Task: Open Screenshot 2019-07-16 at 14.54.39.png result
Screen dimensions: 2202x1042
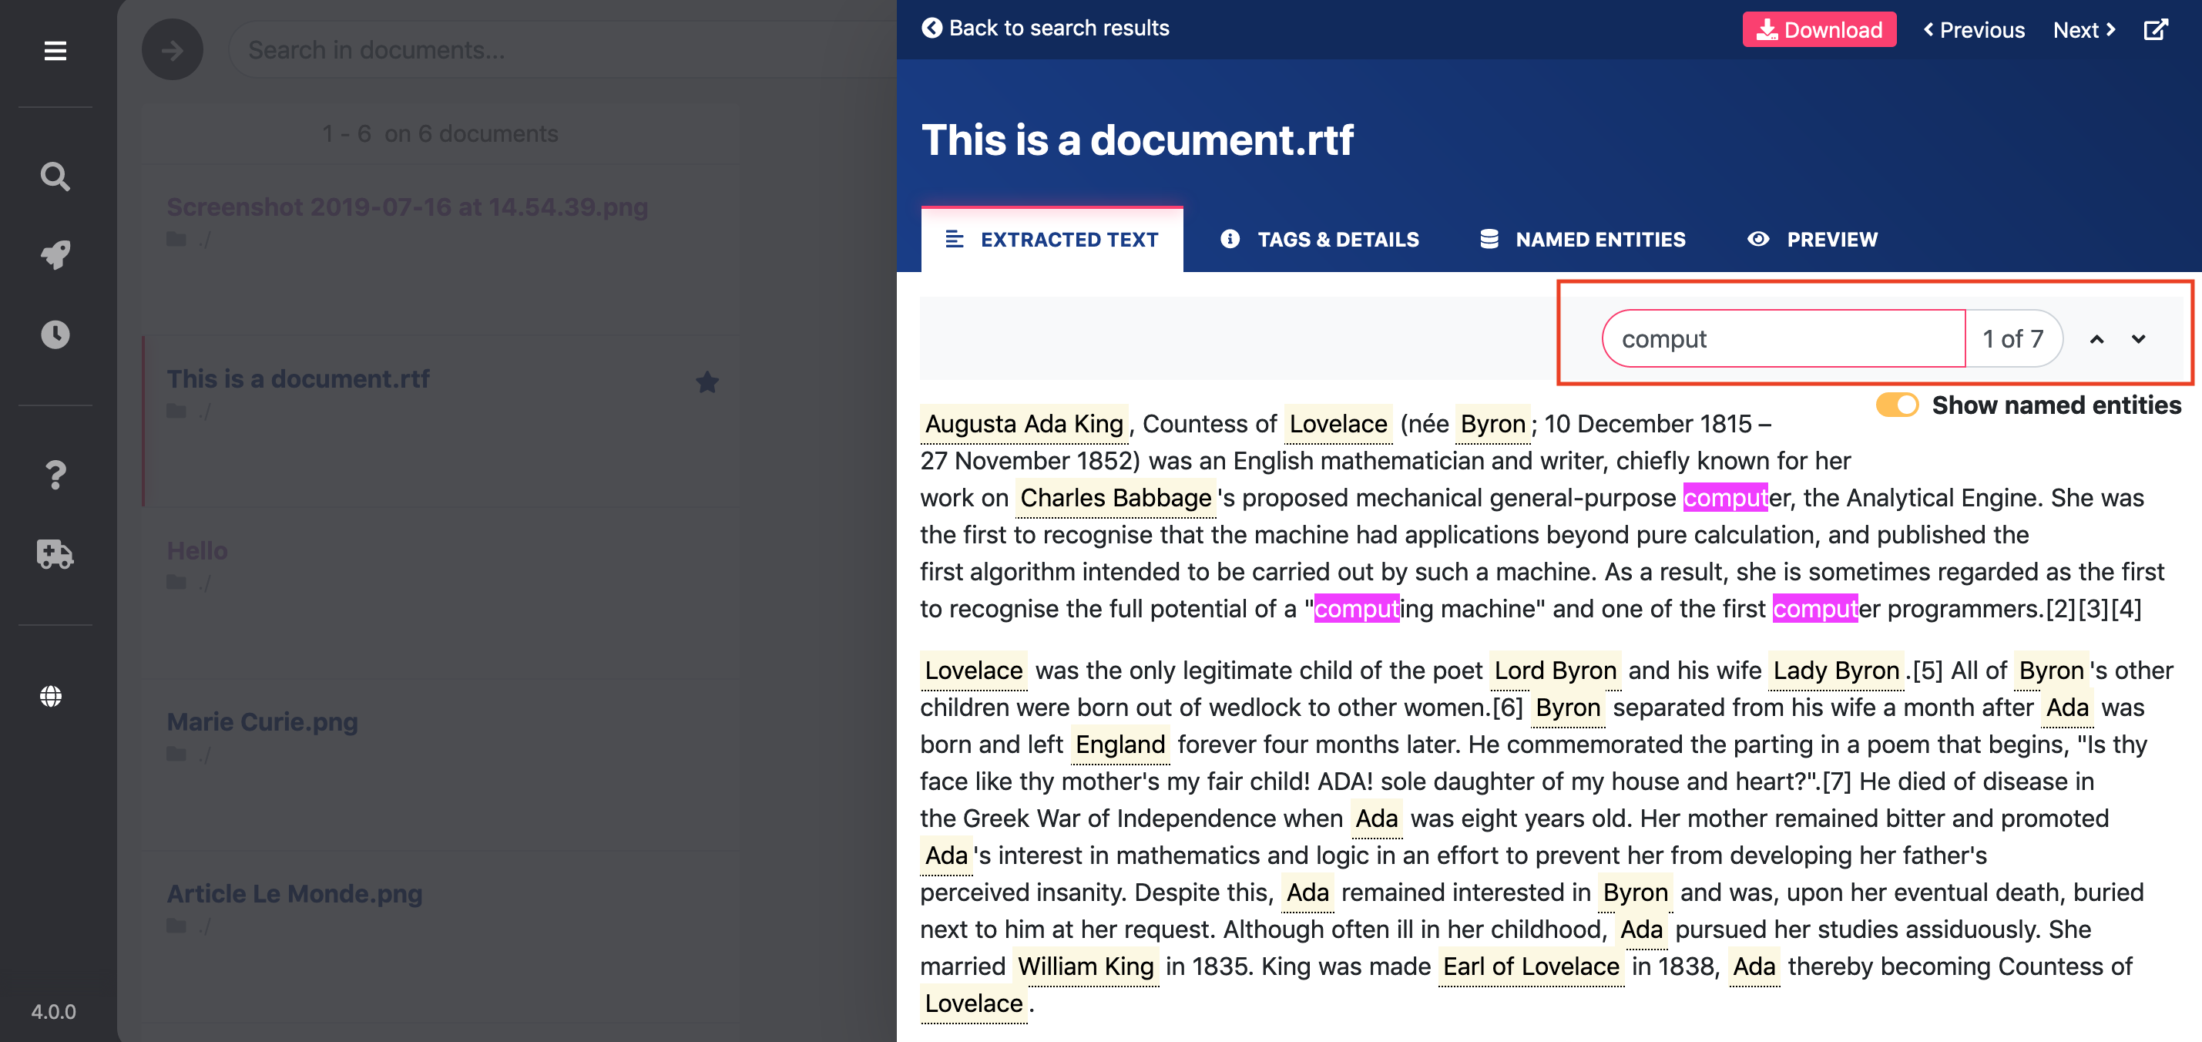Action: 407,207
